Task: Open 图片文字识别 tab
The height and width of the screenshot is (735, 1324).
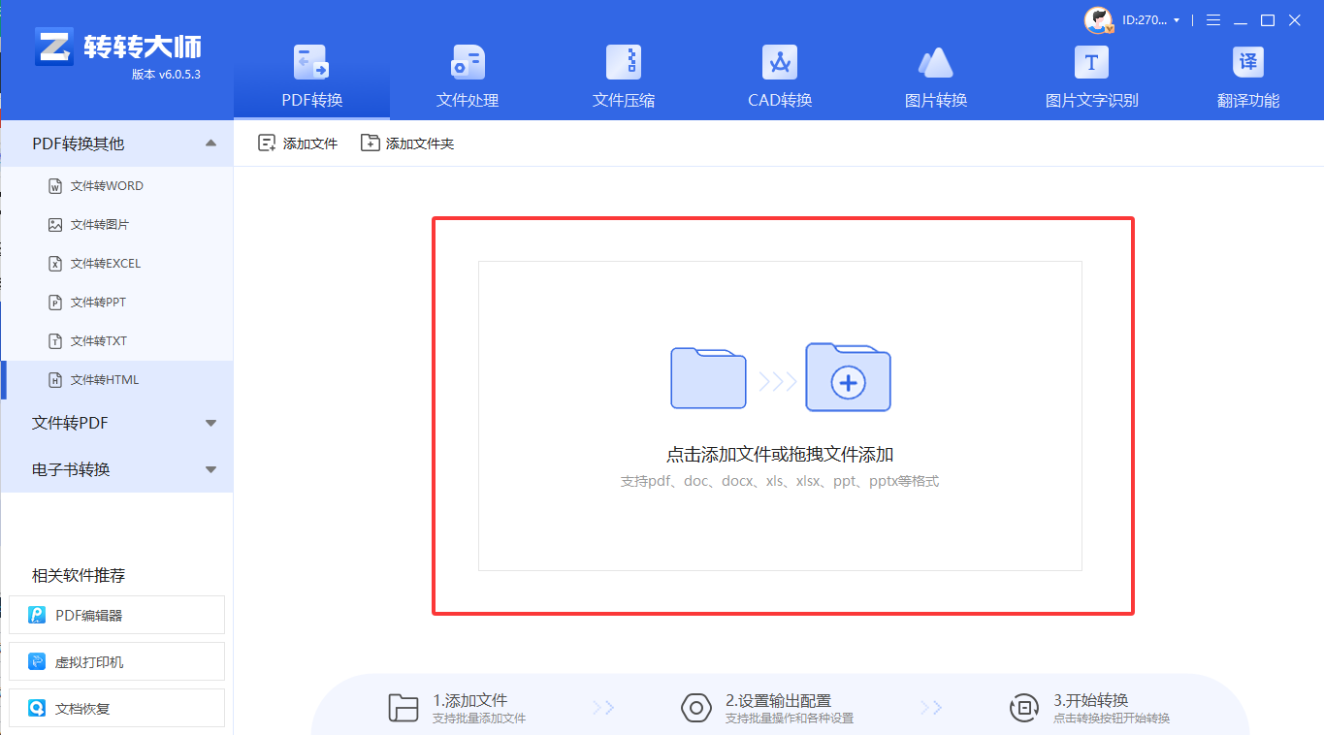Action: (x=1092, y=77)
